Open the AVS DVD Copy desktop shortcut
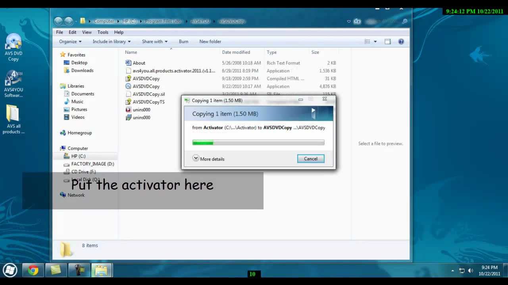 (x=13, y=47)
